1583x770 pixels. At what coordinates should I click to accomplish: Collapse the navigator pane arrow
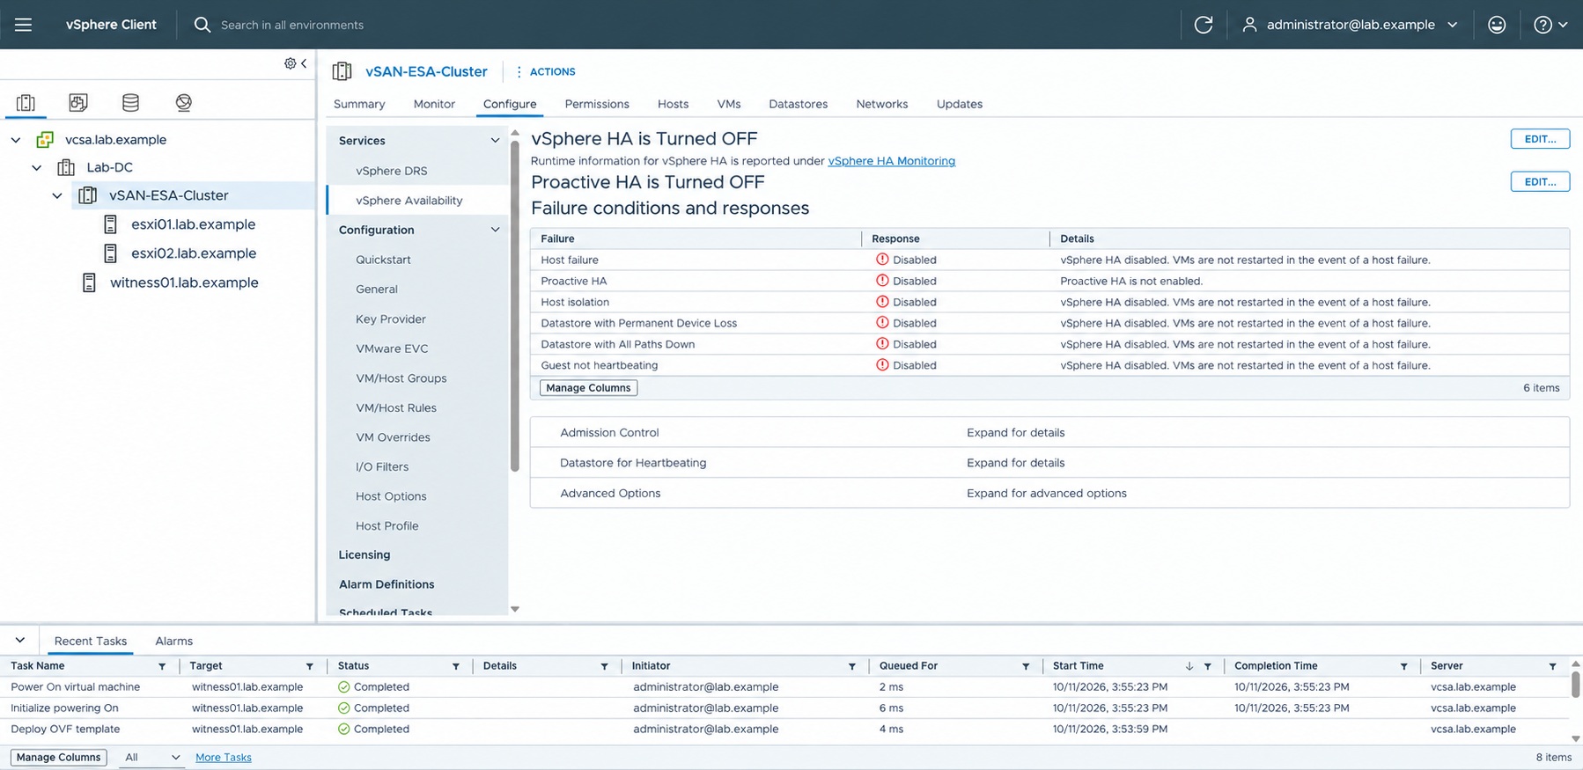304,63
